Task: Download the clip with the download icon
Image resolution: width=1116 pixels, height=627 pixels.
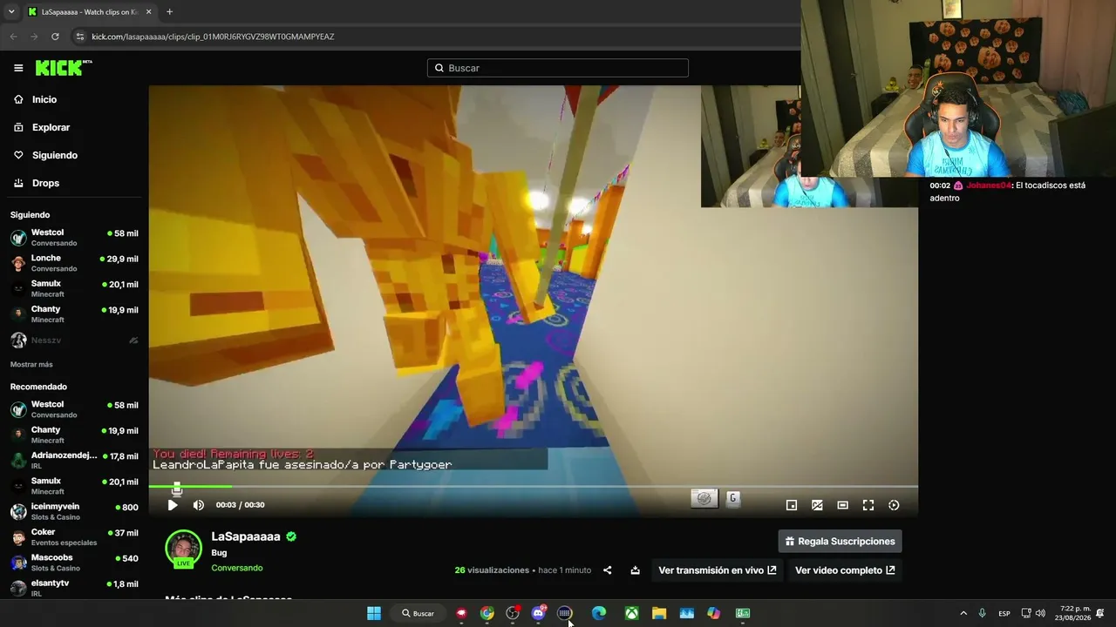Action: (636, 570)
